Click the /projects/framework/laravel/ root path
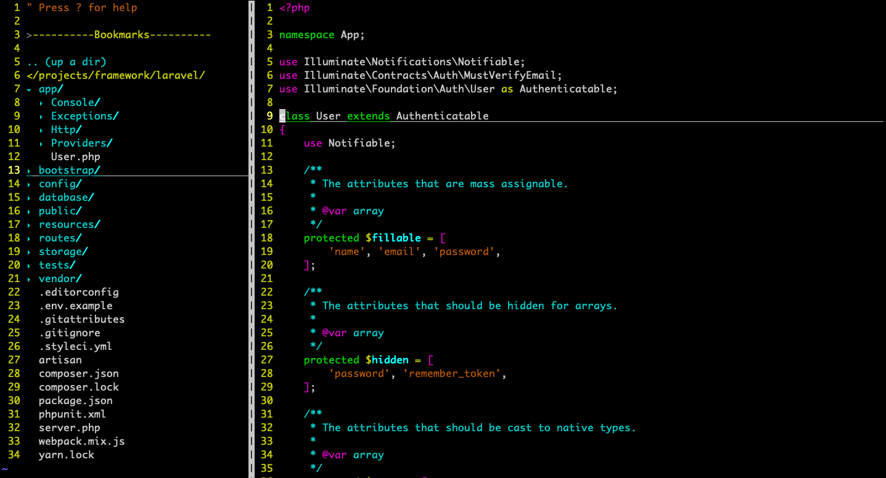This screenshot has width=886, height=478. [x=116, y=75]
